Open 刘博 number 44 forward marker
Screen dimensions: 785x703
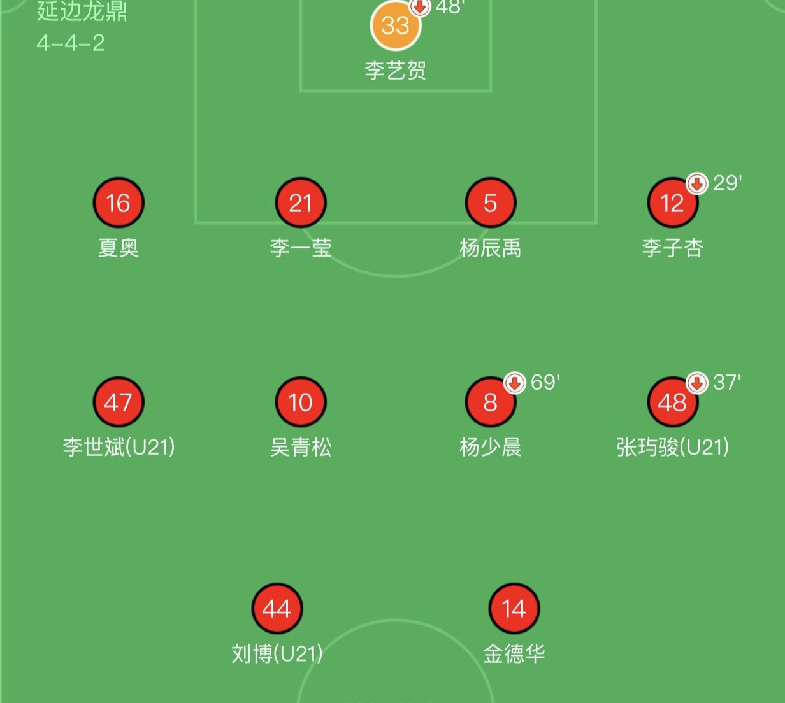(x=277, y=607)
